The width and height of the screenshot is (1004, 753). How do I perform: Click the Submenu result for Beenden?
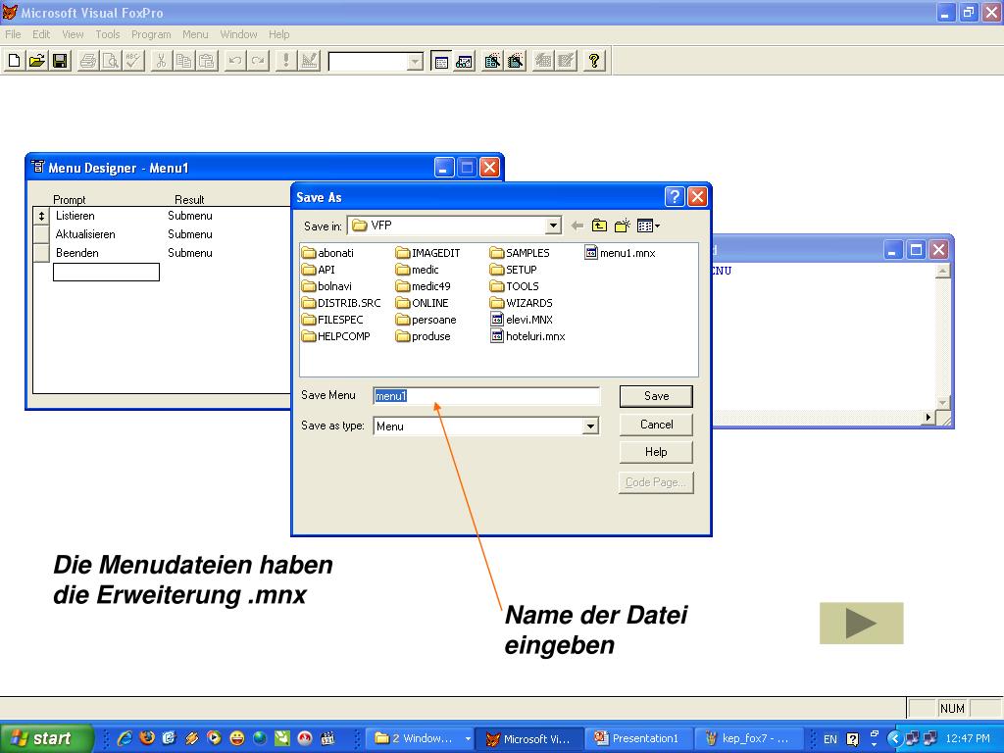tap(190, 253)
